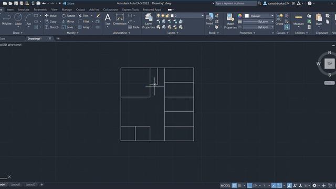Toggle polar tracking in status bar
Screen dimensions: 336x189
(255, 185)
